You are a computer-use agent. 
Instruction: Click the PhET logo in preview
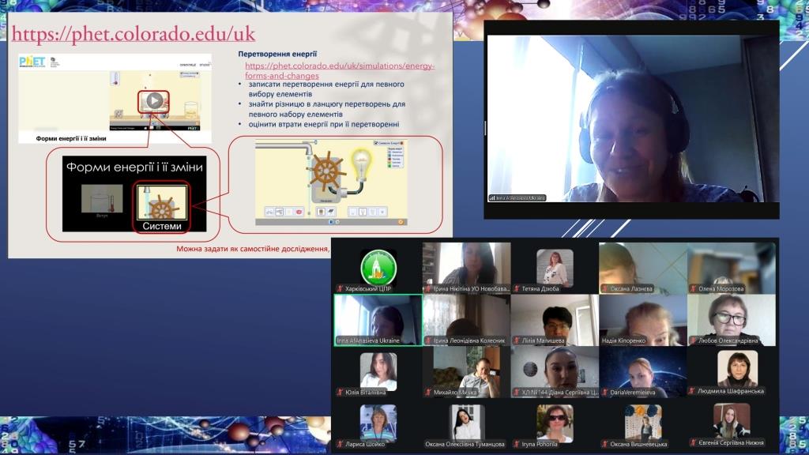tap(32, 62)
